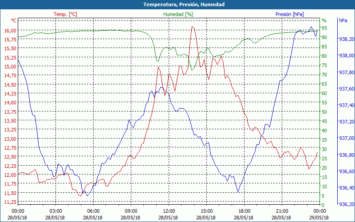Click 70 on the humidity axis
This screenshot has width=355, height=222.
pos(324,75)
